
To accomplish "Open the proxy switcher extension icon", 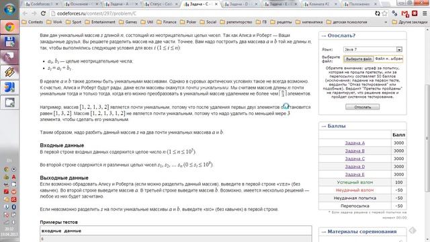I will [394, 13].
